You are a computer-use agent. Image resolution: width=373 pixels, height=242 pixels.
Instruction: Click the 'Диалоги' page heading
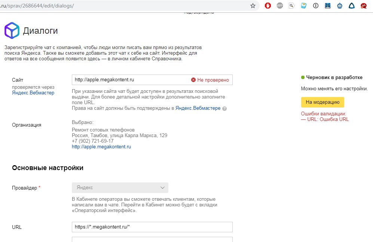coord(40,31)
